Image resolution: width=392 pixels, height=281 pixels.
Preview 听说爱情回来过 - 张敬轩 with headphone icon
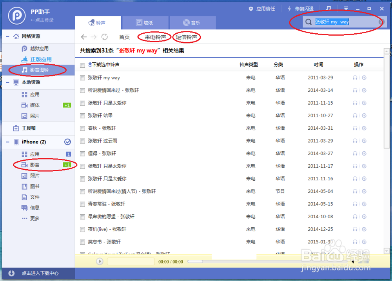tap(355, 90)
